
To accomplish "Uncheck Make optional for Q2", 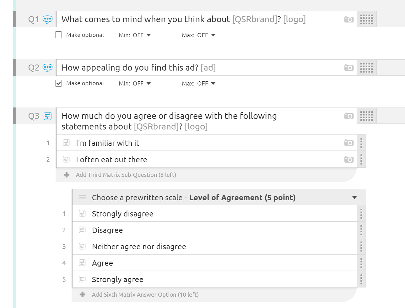I will tap(58, 83).
